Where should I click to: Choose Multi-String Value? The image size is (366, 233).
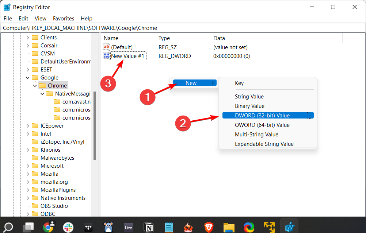coord(268,135)
